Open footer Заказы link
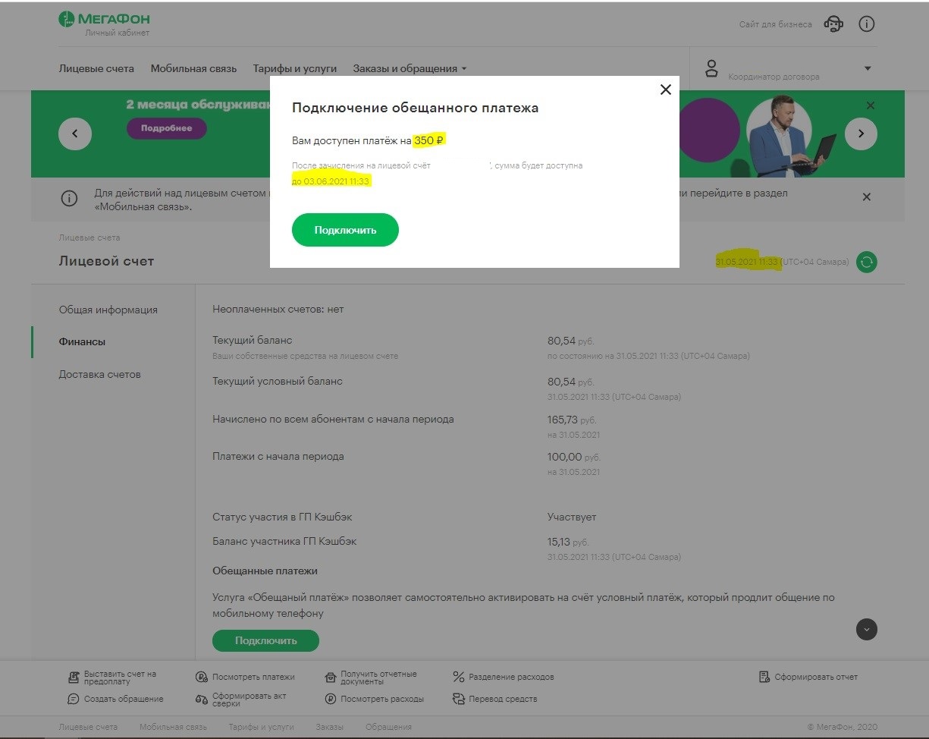Image resolution: width=929 pixels, height=739 pixels. click(x=329, y=727)
